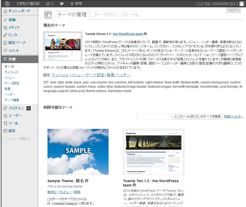The image size is (246, 207).
Task: Click the 設定 settings sliders icon
Action: pyautogui.click(x=5, y=131)
